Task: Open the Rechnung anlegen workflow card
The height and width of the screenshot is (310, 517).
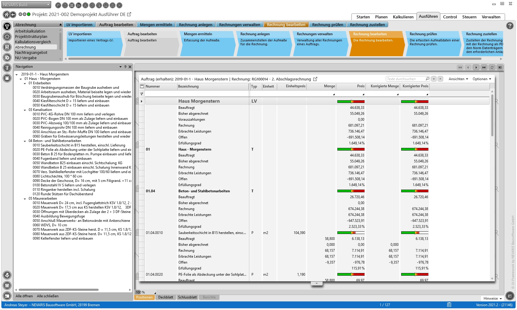Action: click(x=264, y=43)
